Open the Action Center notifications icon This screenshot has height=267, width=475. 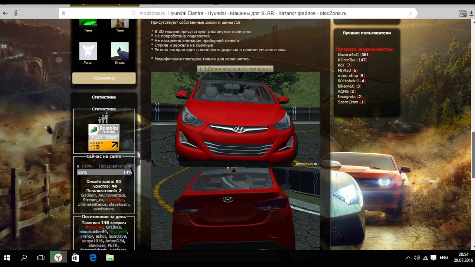click(433, 257)
